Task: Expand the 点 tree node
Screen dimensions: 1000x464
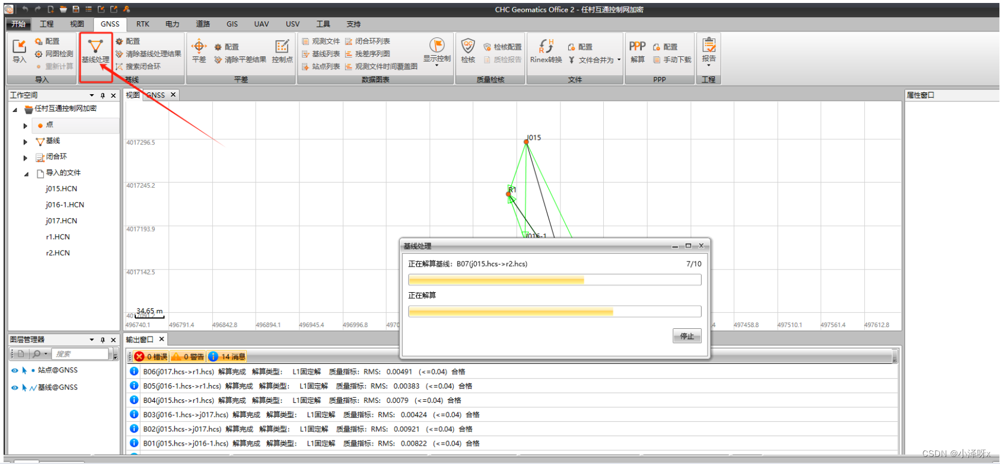Action: tap(26, 126)
